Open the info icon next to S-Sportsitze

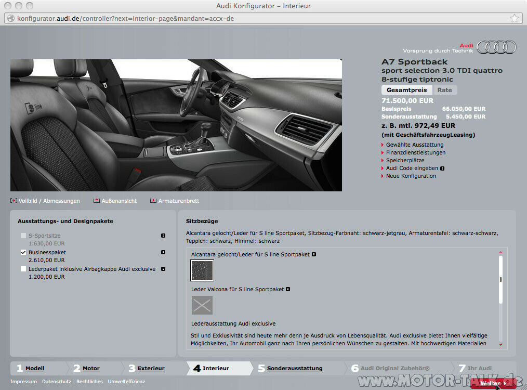click(163, 236)
